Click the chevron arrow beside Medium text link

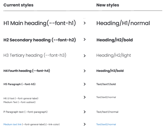pyautogui.click(x=84, y=124)
